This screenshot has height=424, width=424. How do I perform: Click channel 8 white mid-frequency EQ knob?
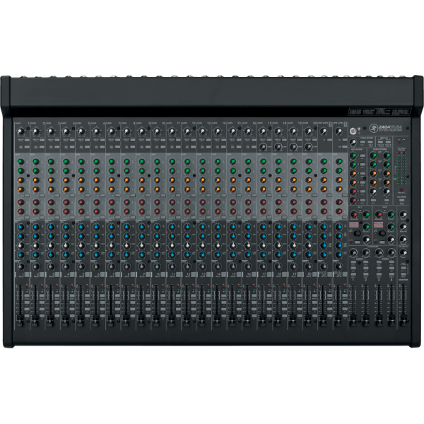coord(126,246)
